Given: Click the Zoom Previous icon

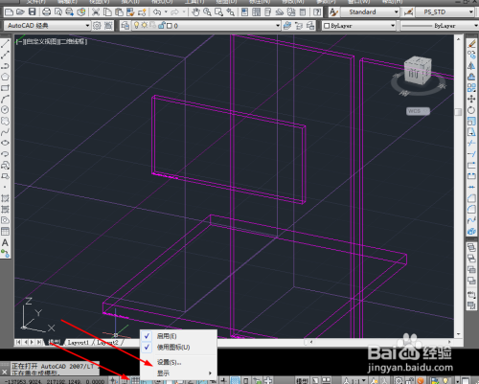Looking at the screenshot, I should (x=230, y=12).
